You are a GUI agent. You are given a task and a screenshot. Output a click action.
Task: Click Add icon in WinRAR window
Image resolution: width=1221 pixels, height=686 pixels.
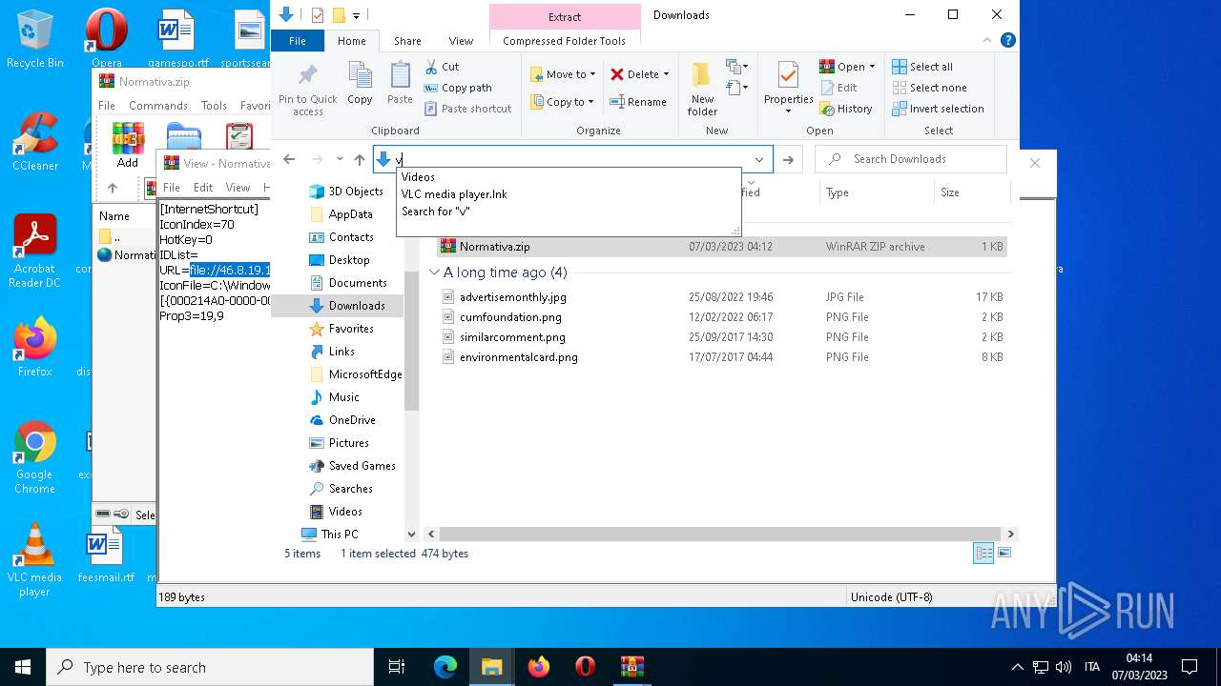tap(128, 145)
